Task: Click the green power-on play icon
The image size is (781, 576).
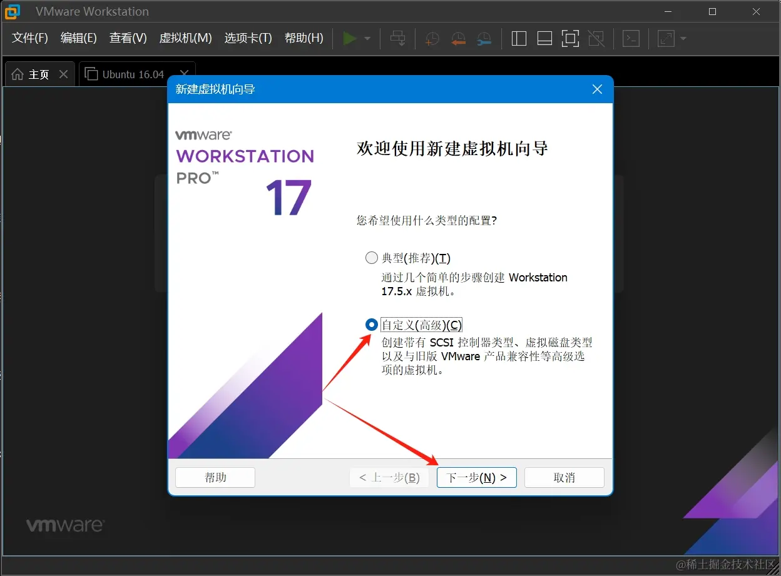Action: (x=350, y=39)
